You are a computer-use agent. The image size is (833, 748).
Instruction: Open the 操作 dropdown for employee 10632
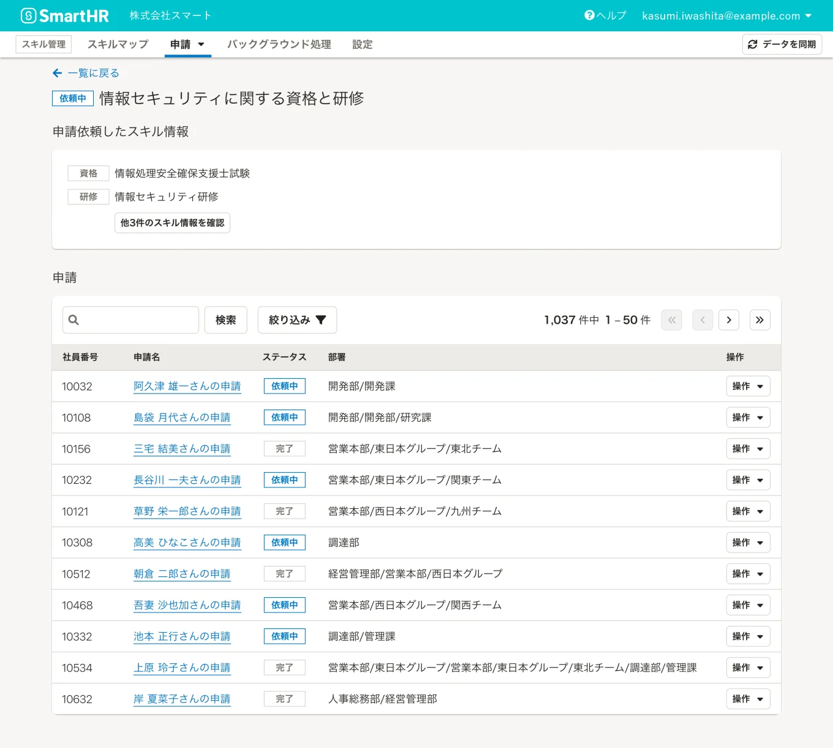(748, 699)
